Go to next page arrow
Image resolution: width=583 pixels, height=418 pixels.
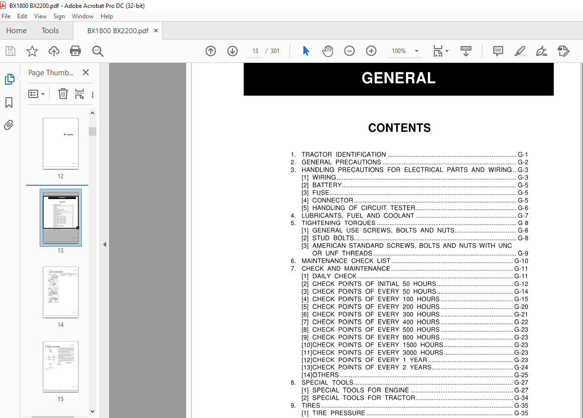click(233, 51)
